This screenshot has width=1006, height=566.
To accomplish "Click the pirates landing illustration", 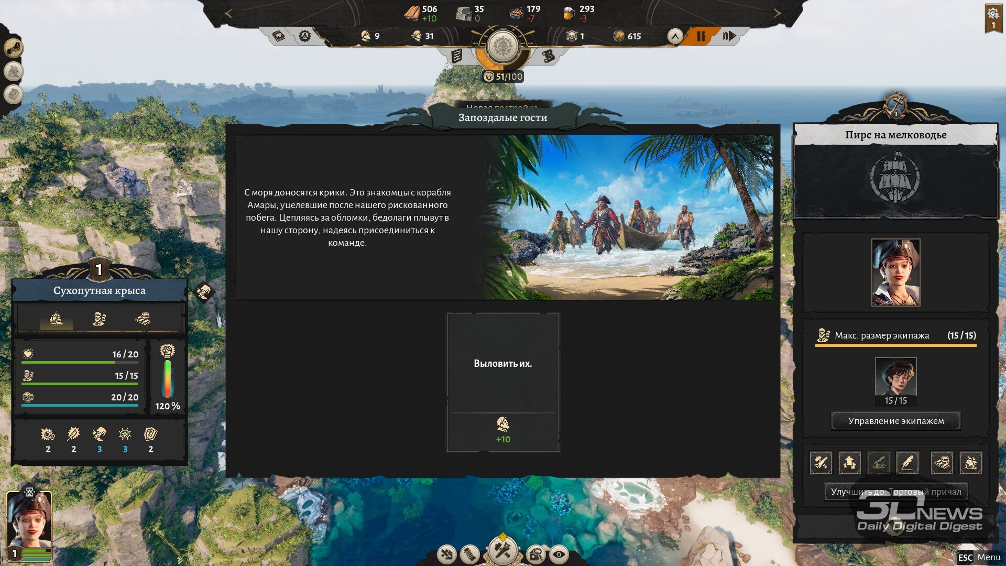I will coord(626,217).
